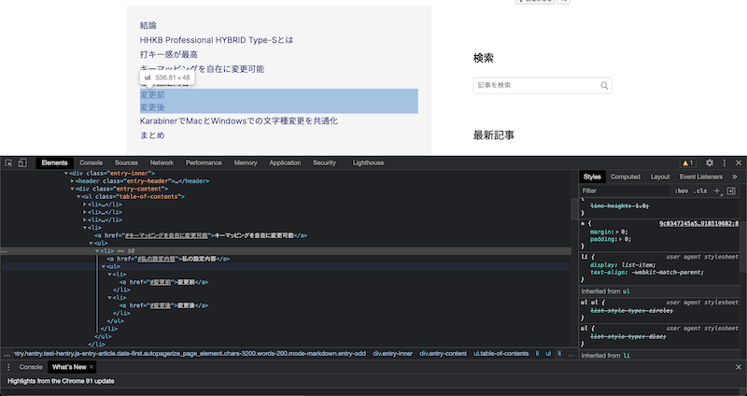The width and height of the screenshot is (747, 396).
Task: Activate the inspect element picker icon
Action: (x=8, y=163)
